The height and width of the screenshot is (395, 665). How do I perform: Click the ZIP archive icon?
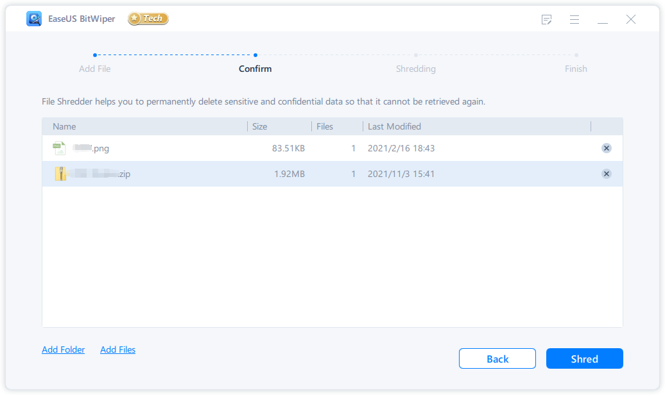[x=60, y=174]
